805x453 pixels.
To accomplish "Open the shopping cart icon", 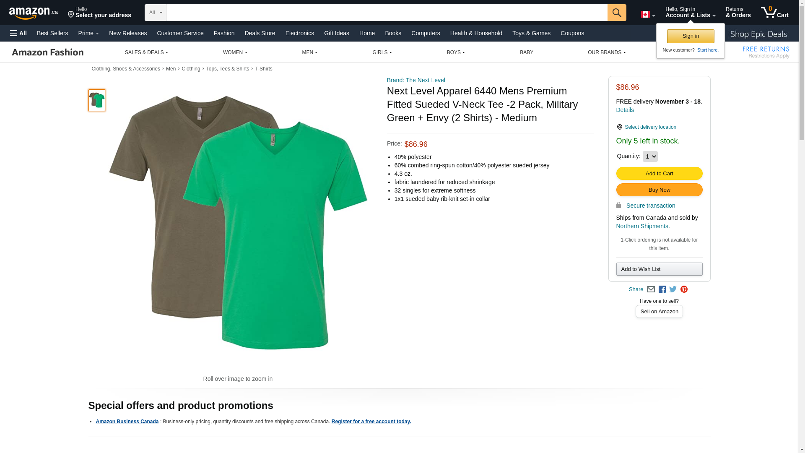I will point(774,13).
